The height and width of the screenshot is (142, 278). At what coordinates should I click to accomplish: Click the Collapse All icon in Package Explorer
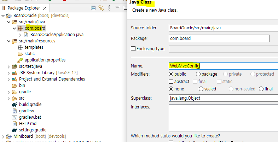click(93, 8)
